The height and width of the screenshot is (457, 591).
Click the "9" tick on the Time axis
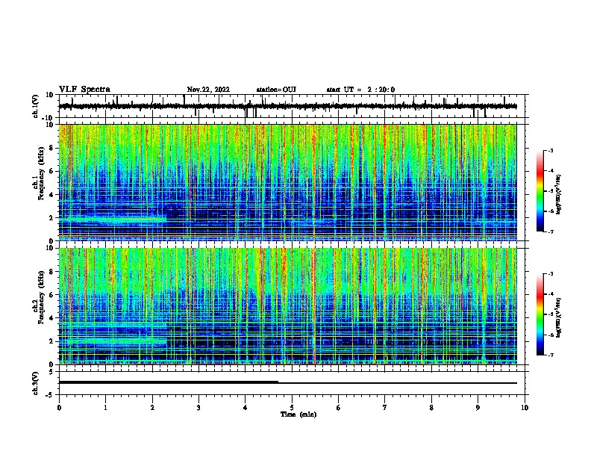[478, 408]
